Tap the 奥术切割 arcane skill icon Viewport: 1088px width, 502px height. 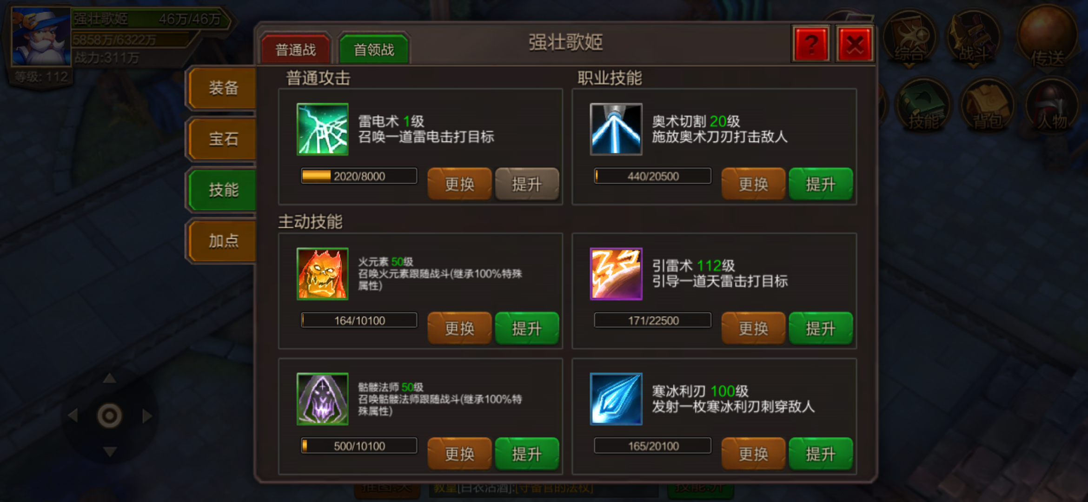(616, 129)
